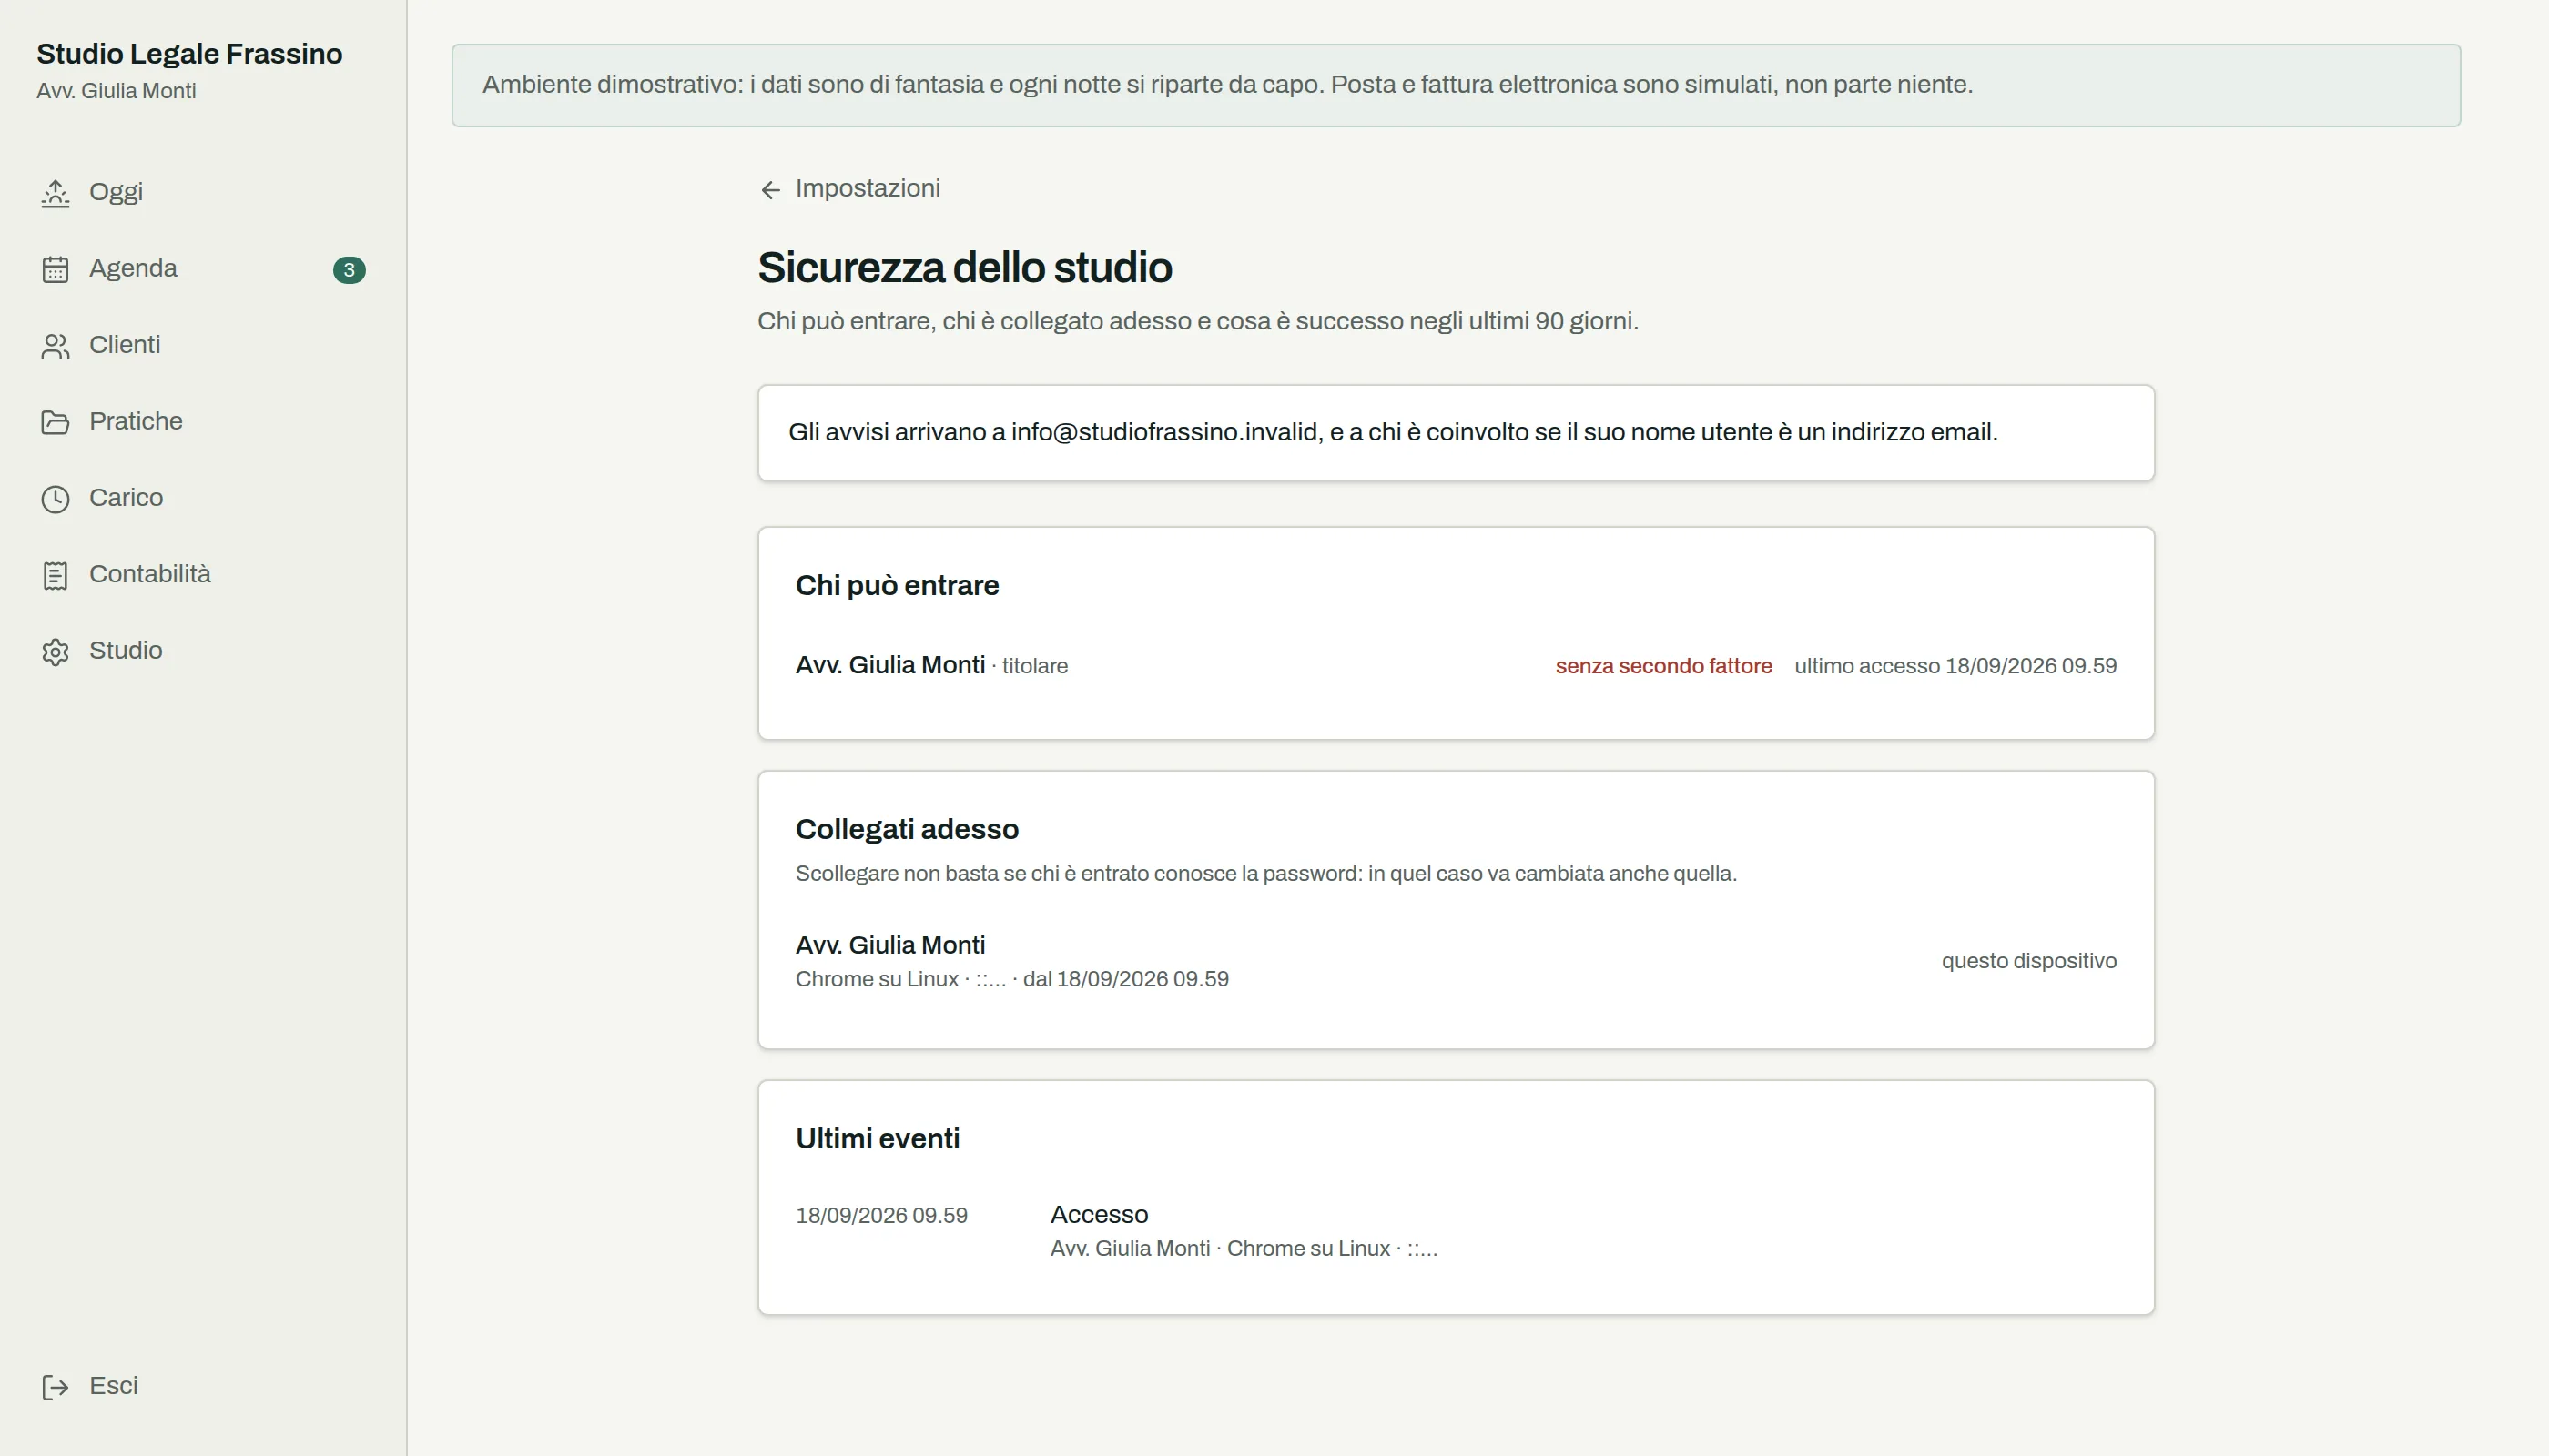The image size is (2549, 1456).
Task: Click the Avv. Giulia Monti sidebar subtitle
Action: (116, 91)
